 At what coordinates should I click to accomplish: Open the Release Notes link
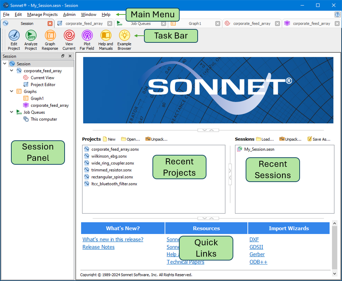pos(98,247)
